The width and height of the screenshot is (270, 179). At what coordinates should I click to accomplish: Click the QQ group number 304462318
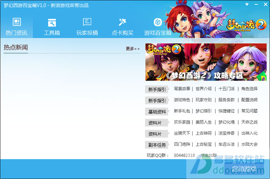[184, 156]
